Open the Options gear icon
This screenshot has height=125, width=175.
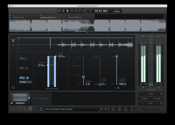pos(126,109)
